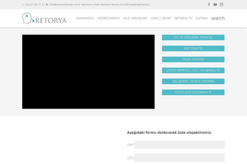
Task: Open Dil ve Konuşma Terapisi button
Action: point(193,37)
